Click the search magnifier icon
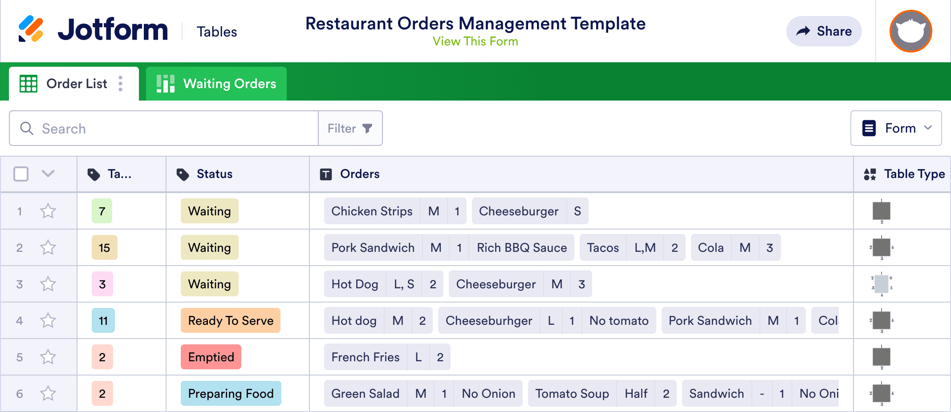 pos(27,129)
